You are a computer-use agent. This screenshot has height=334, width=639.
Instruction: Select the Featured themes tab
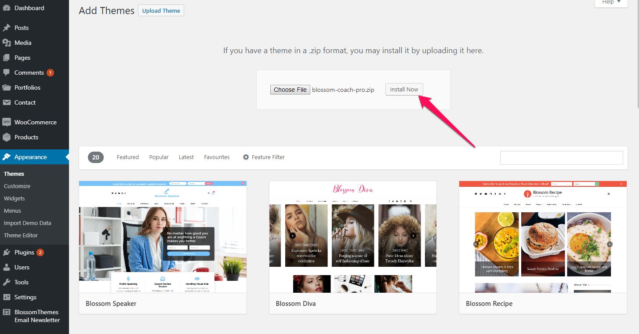pos(127,157)
